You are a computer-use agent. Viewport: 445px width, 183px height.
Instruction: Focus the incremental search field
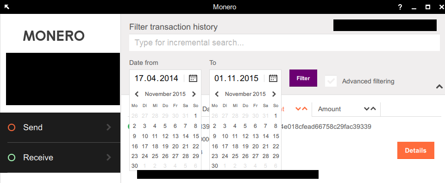pyautogui.click(x=284, y=43)
